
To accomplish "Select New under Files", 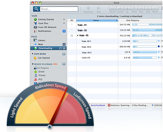I will point(40,44).
